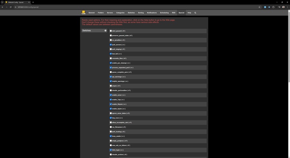Check the empty_postproc checkbox
The width and height of the screenshot is (290, 158).
[x=111, y=141]
